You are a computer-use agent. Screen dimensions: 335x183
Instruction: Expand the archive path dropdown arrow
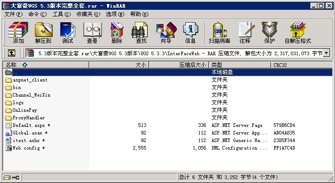[x=327, y=53]
